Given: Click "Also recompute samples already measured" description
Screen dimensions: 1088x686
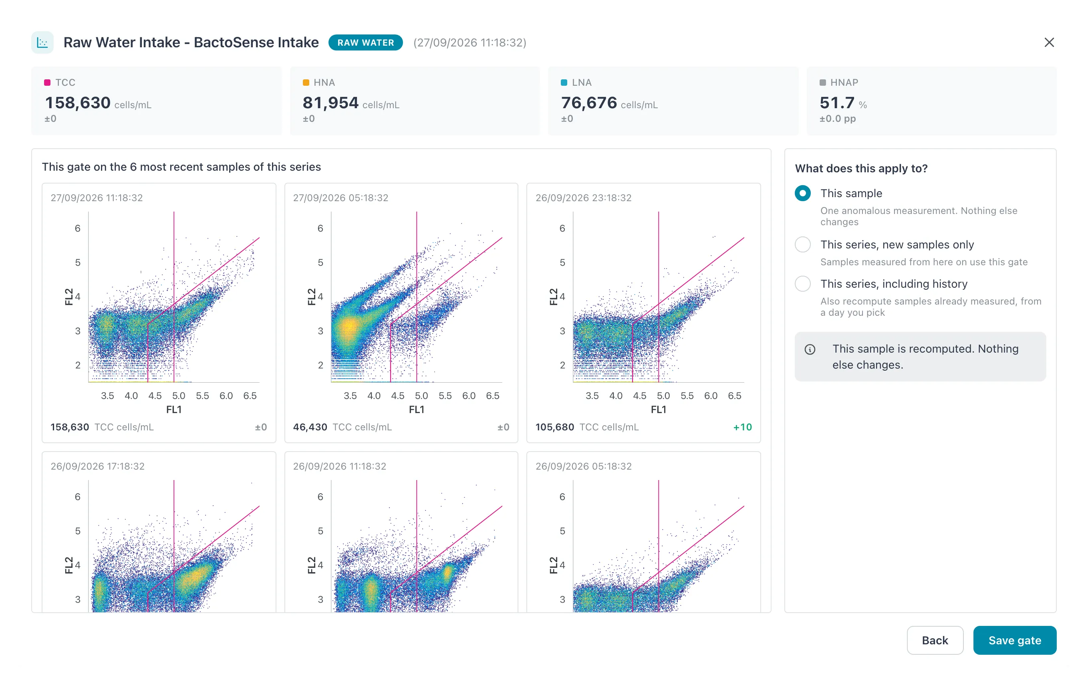Looking at the screenshot, I should (930, 307).
